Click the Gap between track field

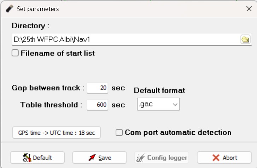(98, 88)
